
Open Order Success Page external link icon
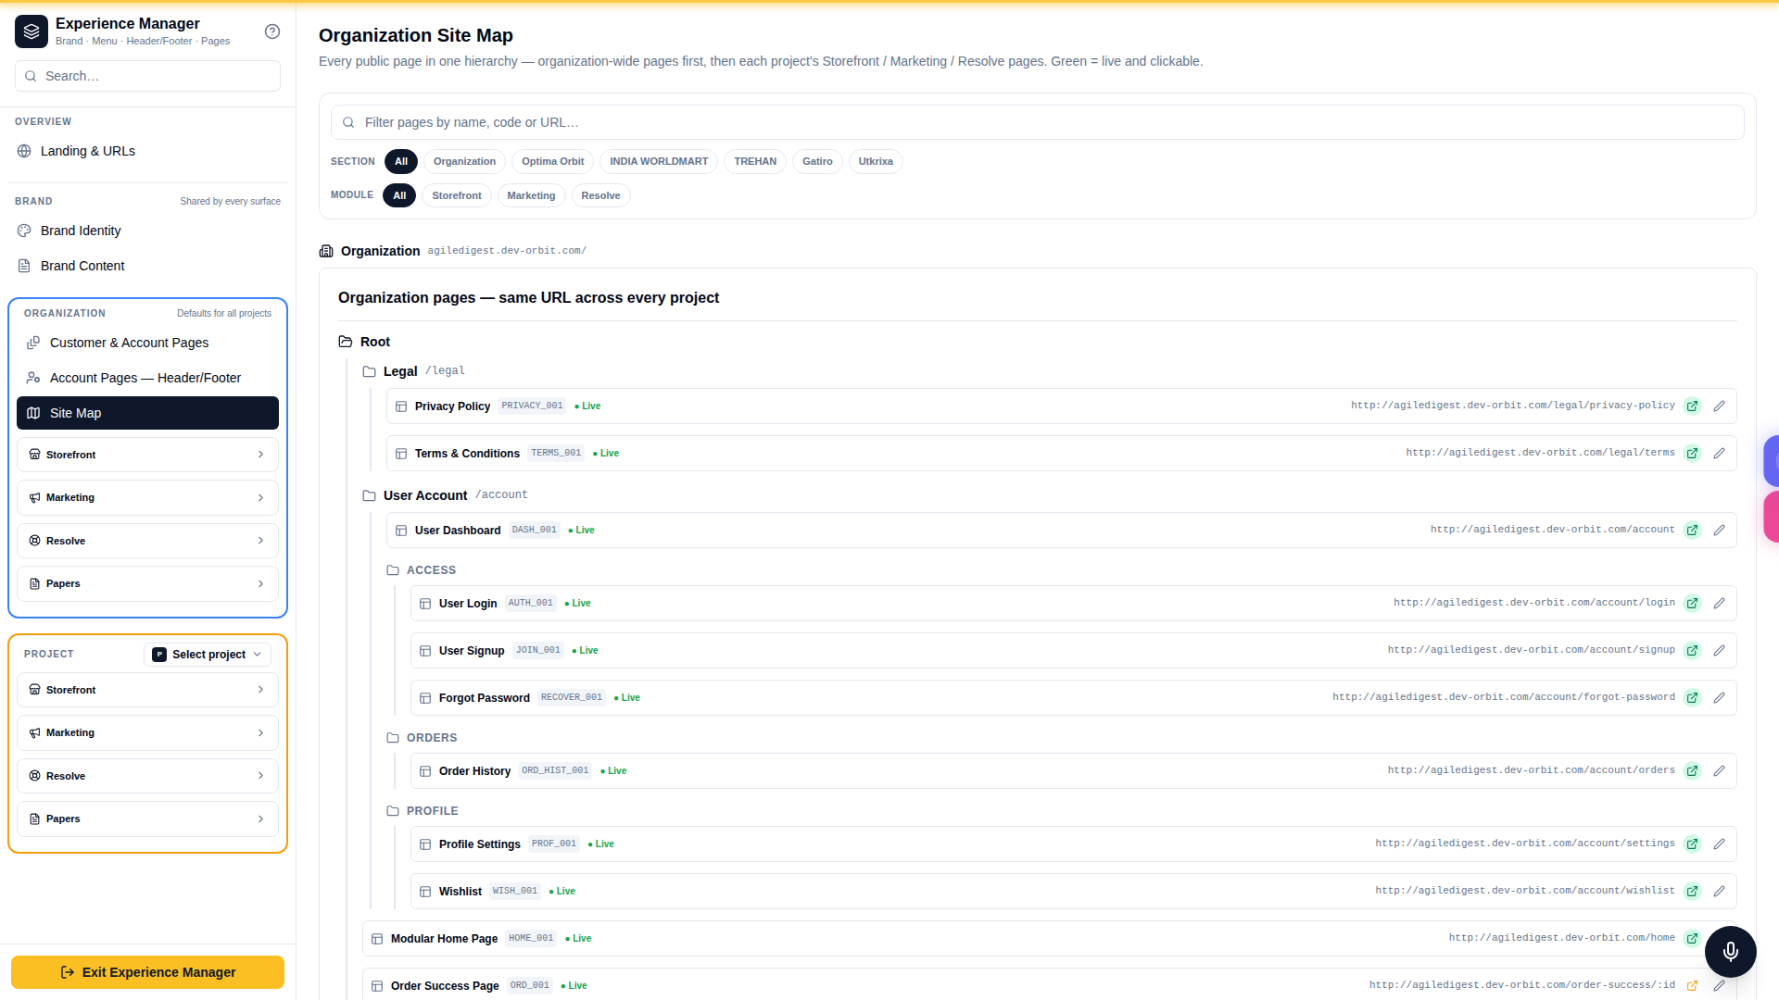coord(1692,986)
